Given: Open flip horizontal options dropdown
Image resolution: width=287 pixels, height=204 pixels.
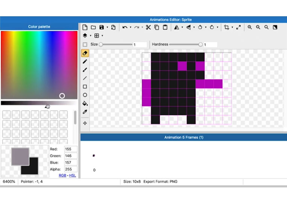Looking at the screenshot, I should (x=182, y=27).
